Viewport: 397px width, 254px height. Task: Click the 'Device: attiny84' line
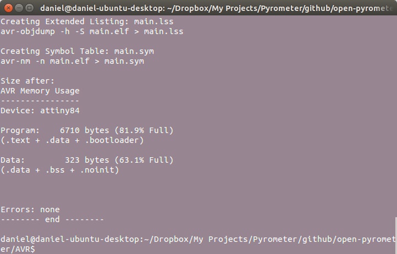click(40, 111)
